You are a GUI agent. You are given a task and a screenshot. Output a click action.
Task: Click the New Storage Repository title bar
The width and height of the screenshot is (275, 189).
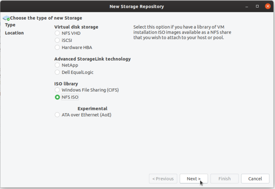click(x=137, y=6)
